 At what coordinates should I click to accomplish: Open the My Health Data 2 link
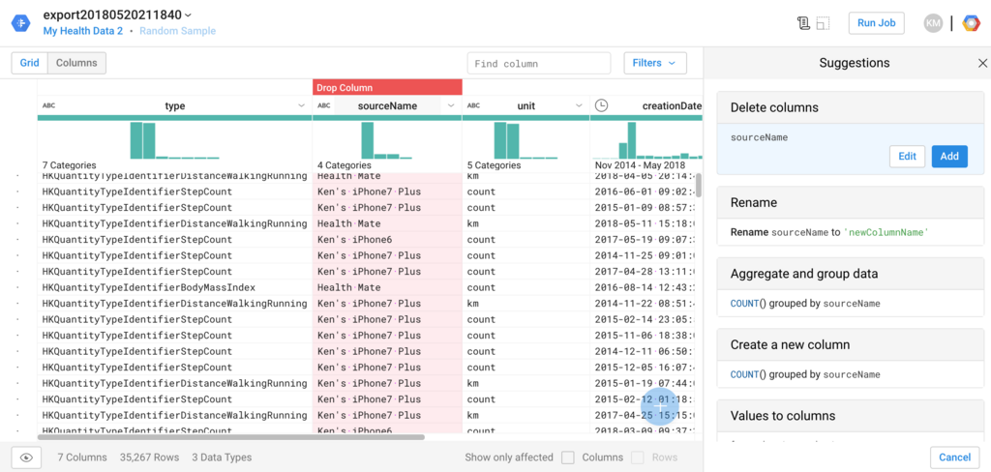[83, 31]
